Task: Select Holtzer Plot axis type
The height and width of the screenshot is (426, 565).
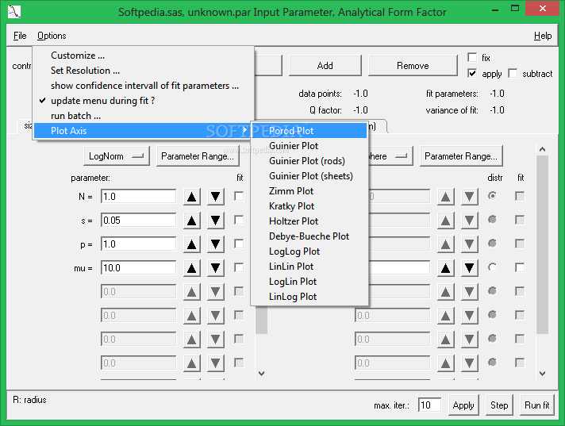Action: (309, 221)
